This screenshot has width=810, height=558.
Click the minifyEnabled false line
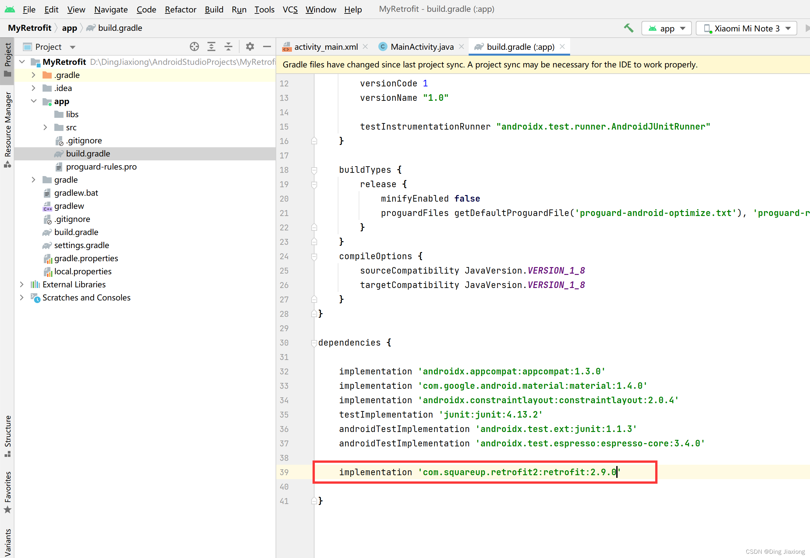[x=430, y=199]
